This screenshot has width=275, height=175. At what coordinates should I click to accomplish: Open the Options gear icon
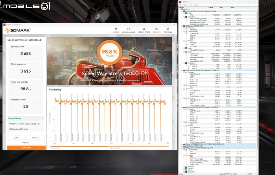[168, 29]
